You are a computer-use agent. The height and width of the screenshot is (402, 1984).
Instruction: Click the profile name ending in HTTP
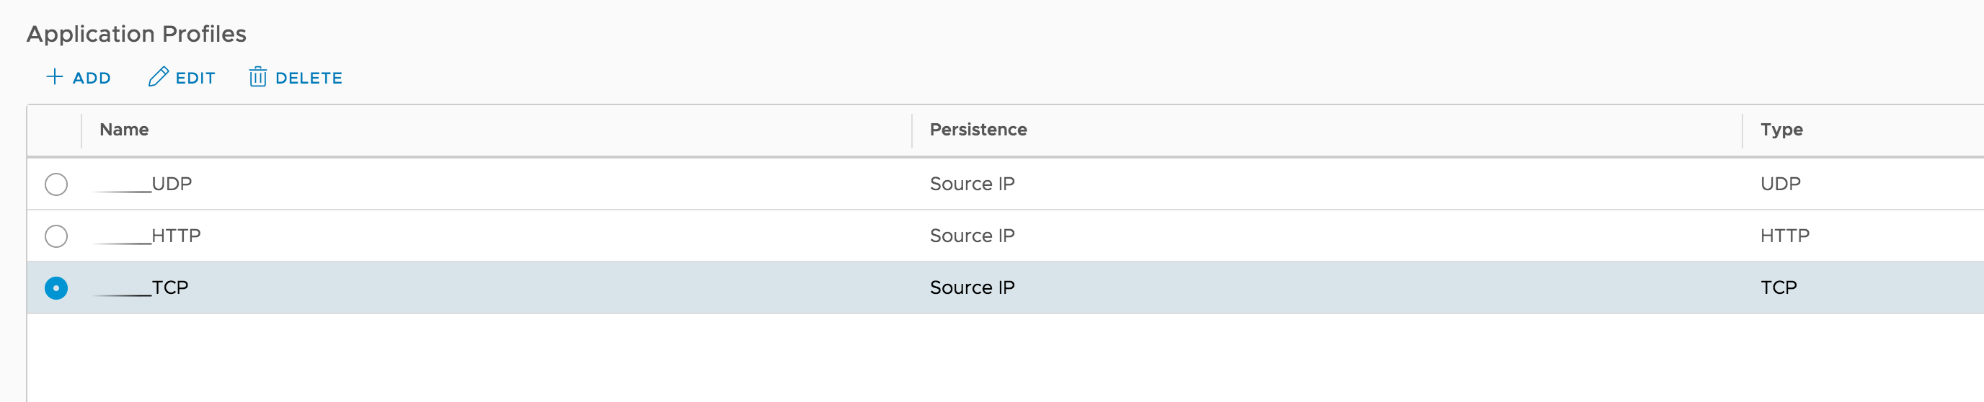pos(148,236)
